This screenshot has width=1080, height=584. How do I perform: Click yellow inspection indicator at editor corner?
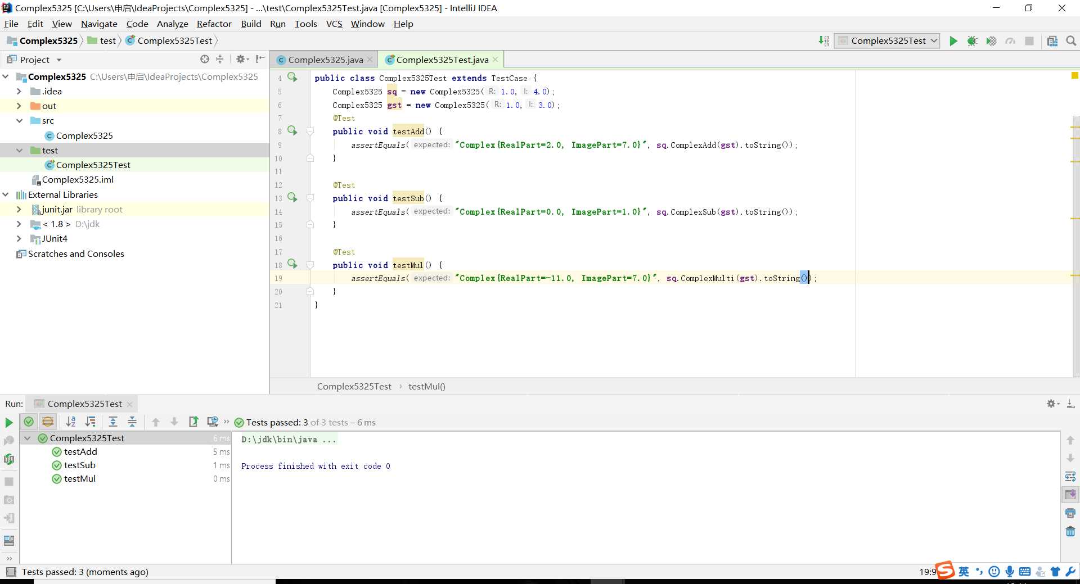[1074, 75]
